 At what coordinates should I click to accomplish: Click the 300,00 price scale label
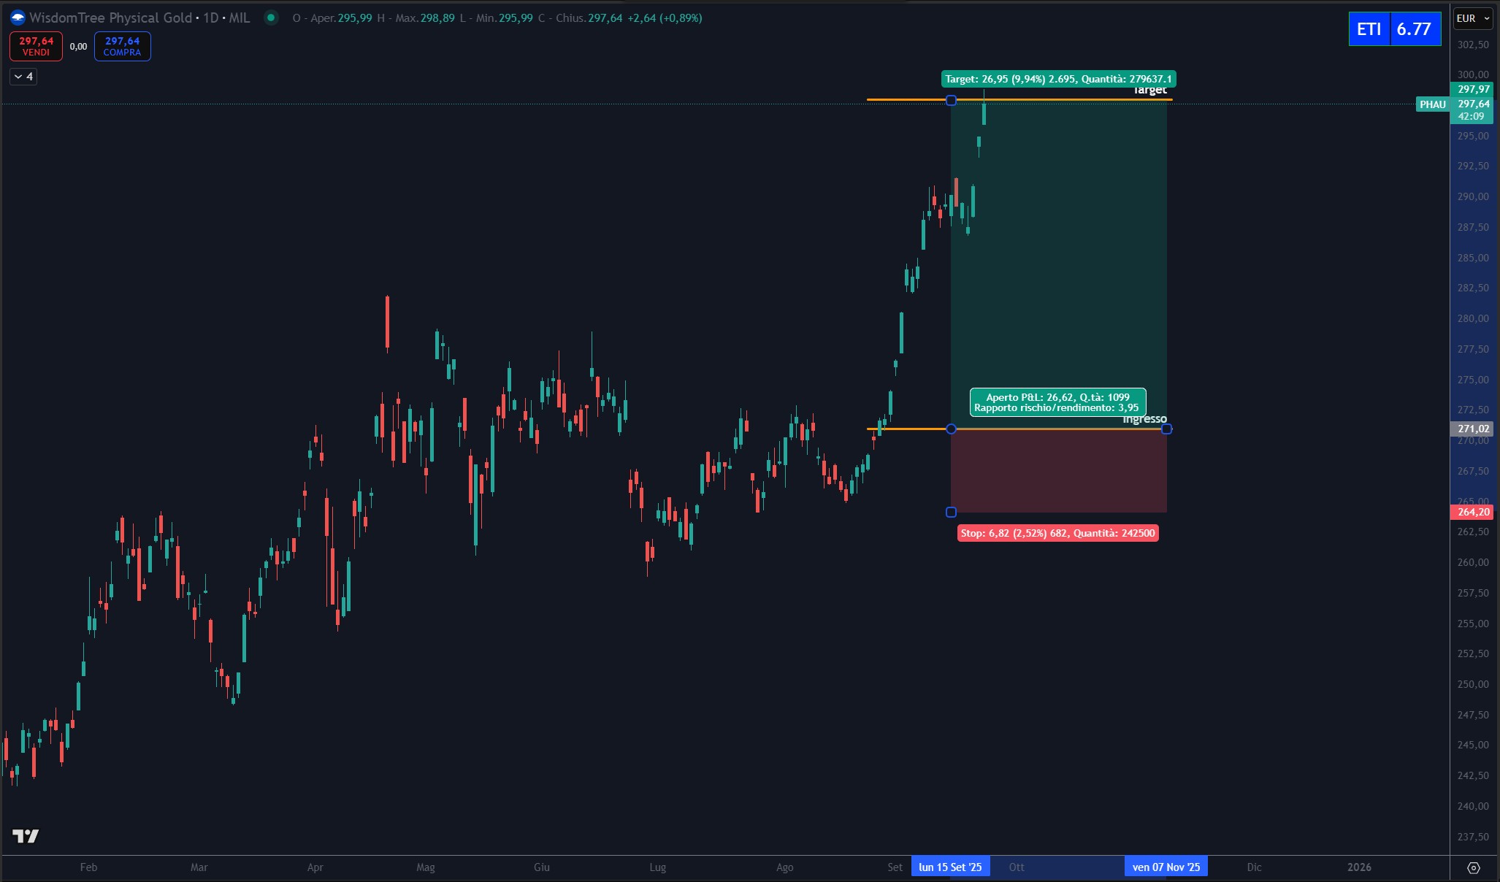pos(1472,74)
